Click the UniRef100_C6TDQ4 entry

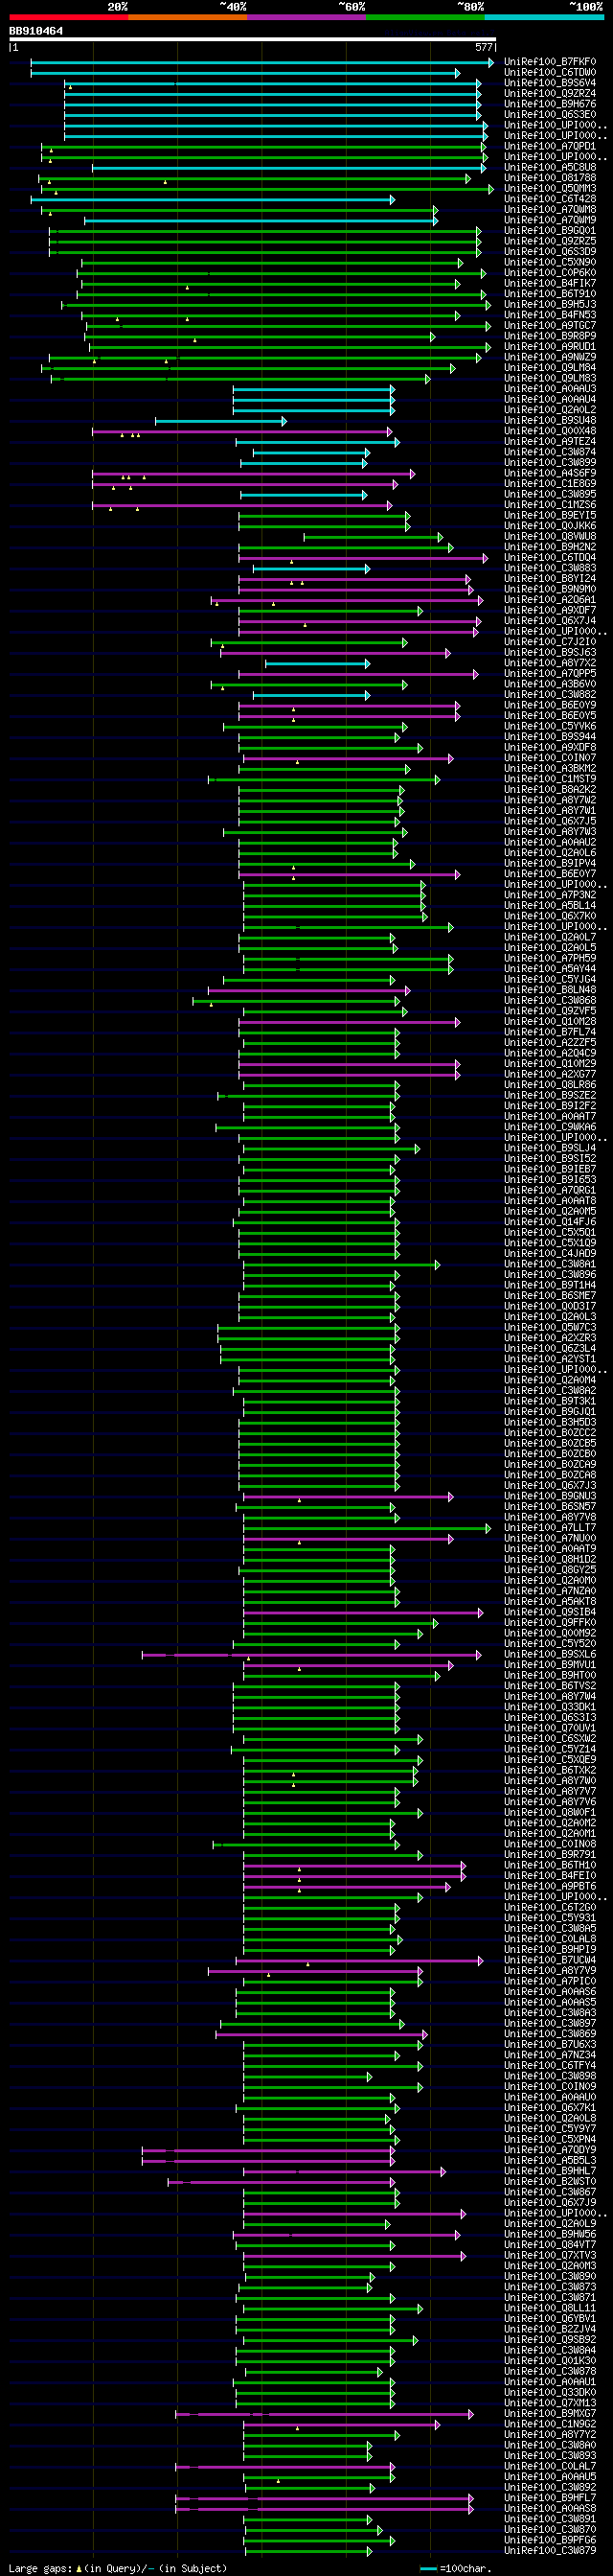click(x=550, y=558)
